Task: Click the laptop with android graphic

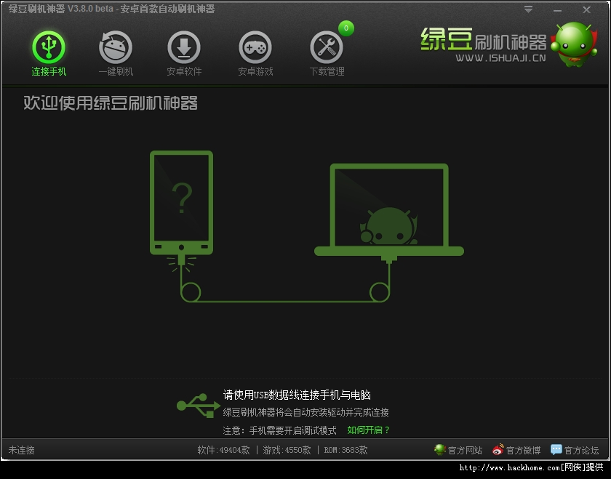Action: pos(389,210)
